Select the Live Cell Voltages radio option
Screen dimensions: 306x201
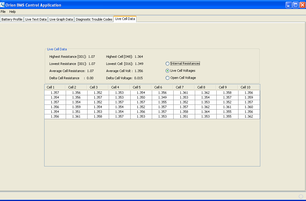pyautogui.click(x=180, y=71)
